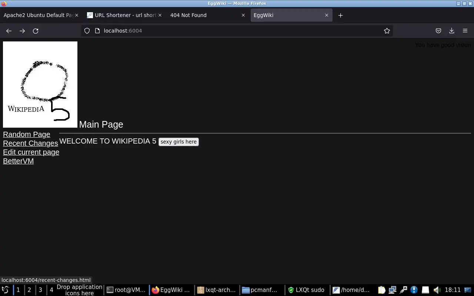Click the "You have good vision" text
Viewport: 474px width, 296px height.
point(443,45)
